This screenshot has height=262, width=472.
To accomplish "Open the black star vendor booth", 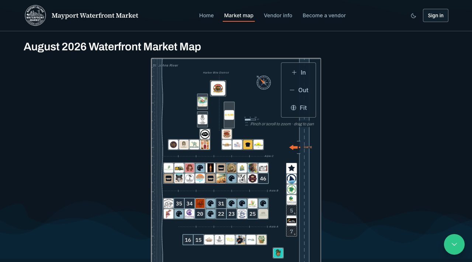I will tap(291, 168).
